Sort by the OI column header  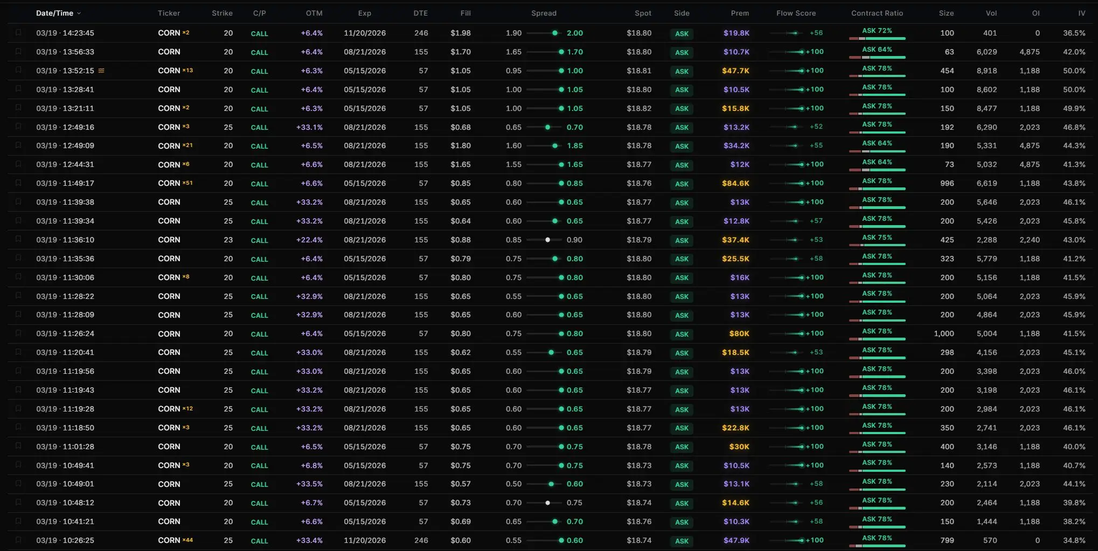1036,13
